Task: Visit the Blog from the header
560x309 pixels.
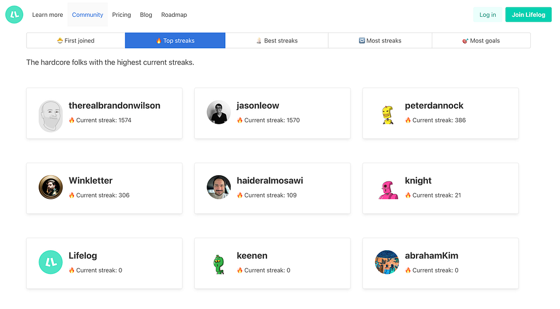Action: (x=146, y=15)
